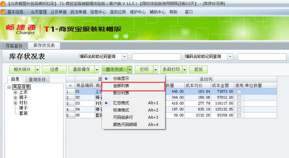Select 裙子 in the category tree
The image size is (289, 158).
[23, 108]
